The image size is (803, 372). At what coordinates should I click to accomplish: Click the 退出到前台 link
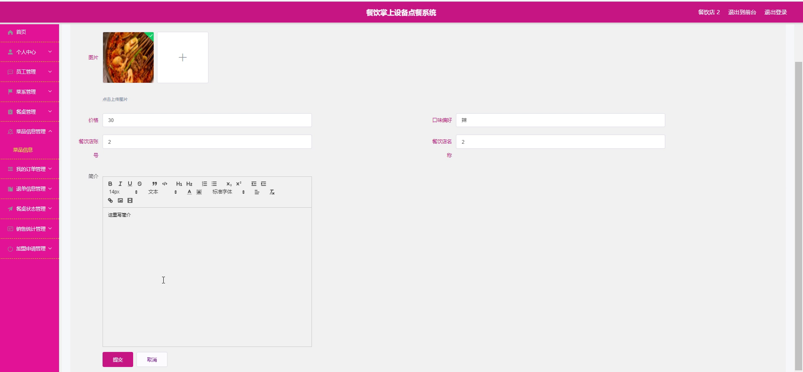[742, 13]
